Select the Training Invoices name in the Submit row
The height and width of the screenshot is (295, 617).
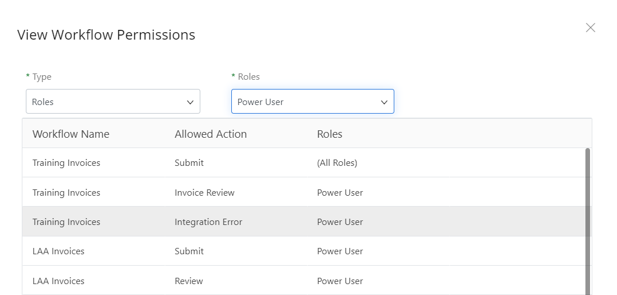coord(66,163)
